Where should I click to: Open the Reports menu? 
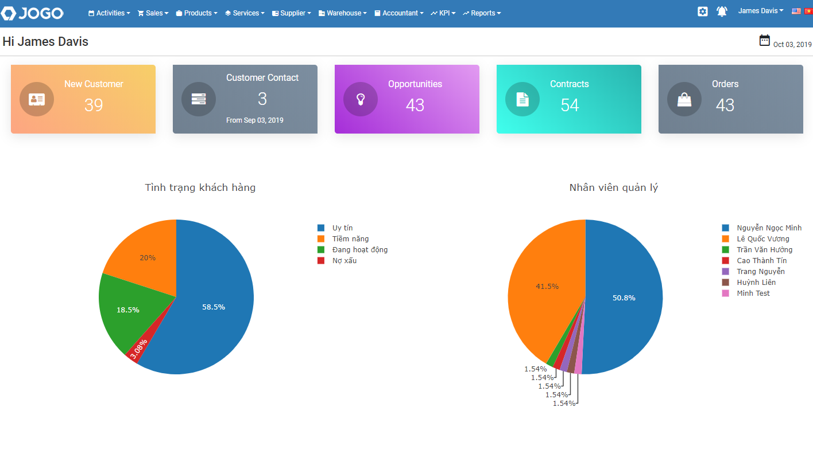point(482,13)
